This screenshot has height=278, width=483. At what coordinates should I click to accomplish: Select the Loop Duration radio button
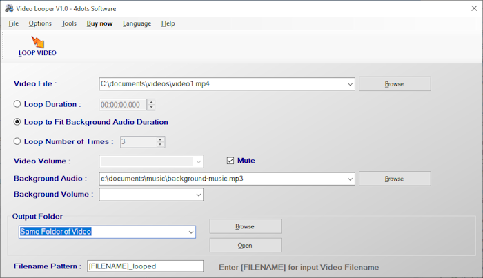point(17,104)
